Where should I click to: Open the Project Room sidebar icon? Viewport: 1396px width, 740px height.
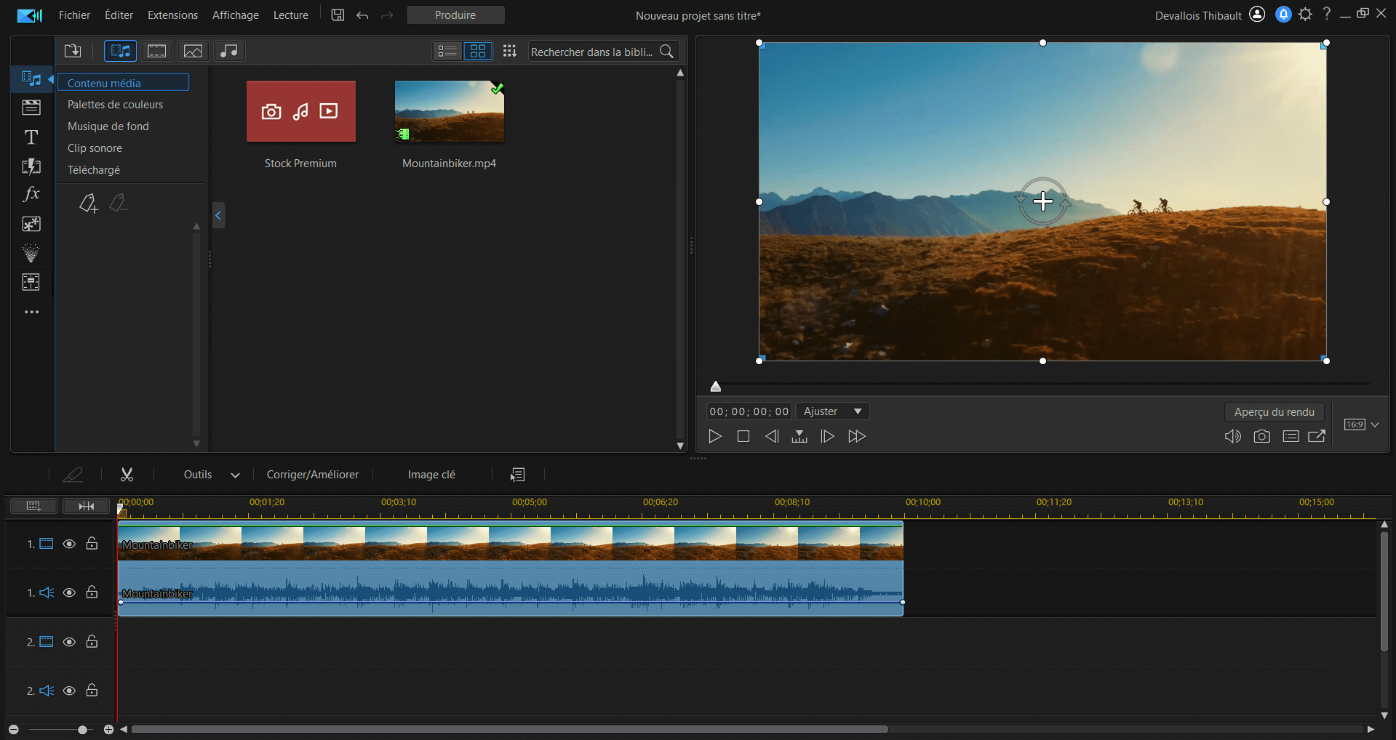pyautogui.click(x=31, y=108)
